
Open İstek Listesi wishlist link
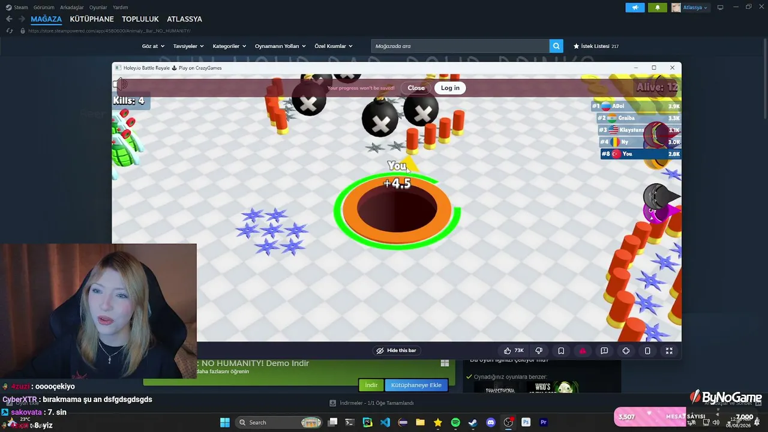[x=596, y=46]
